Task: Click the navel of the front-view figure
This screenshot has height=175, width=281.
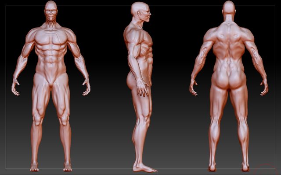Action: [x=51, y=63]
